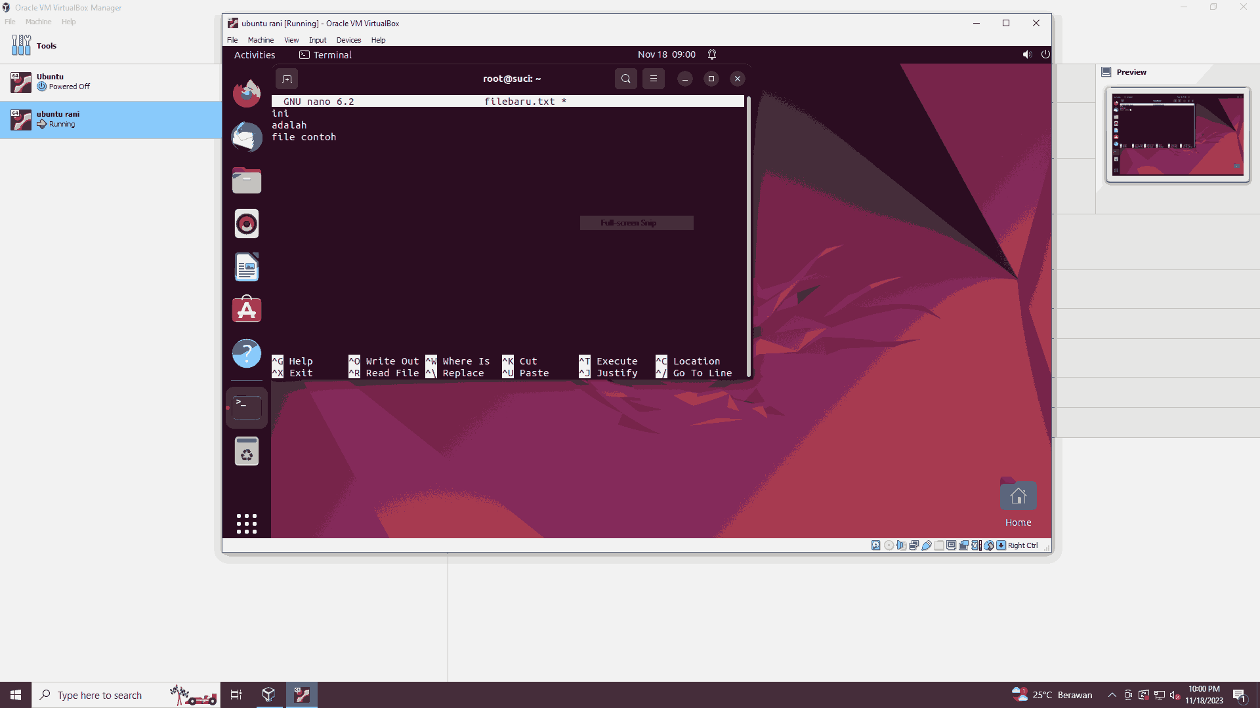Viewport: 1260px width, 708px height.
Task: Click the display status indicator icon
Action: pyautogui.click(x=951, y=545)
